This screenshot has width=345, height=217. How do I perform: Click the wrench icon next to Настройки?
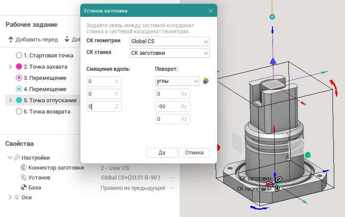point(17,157)
